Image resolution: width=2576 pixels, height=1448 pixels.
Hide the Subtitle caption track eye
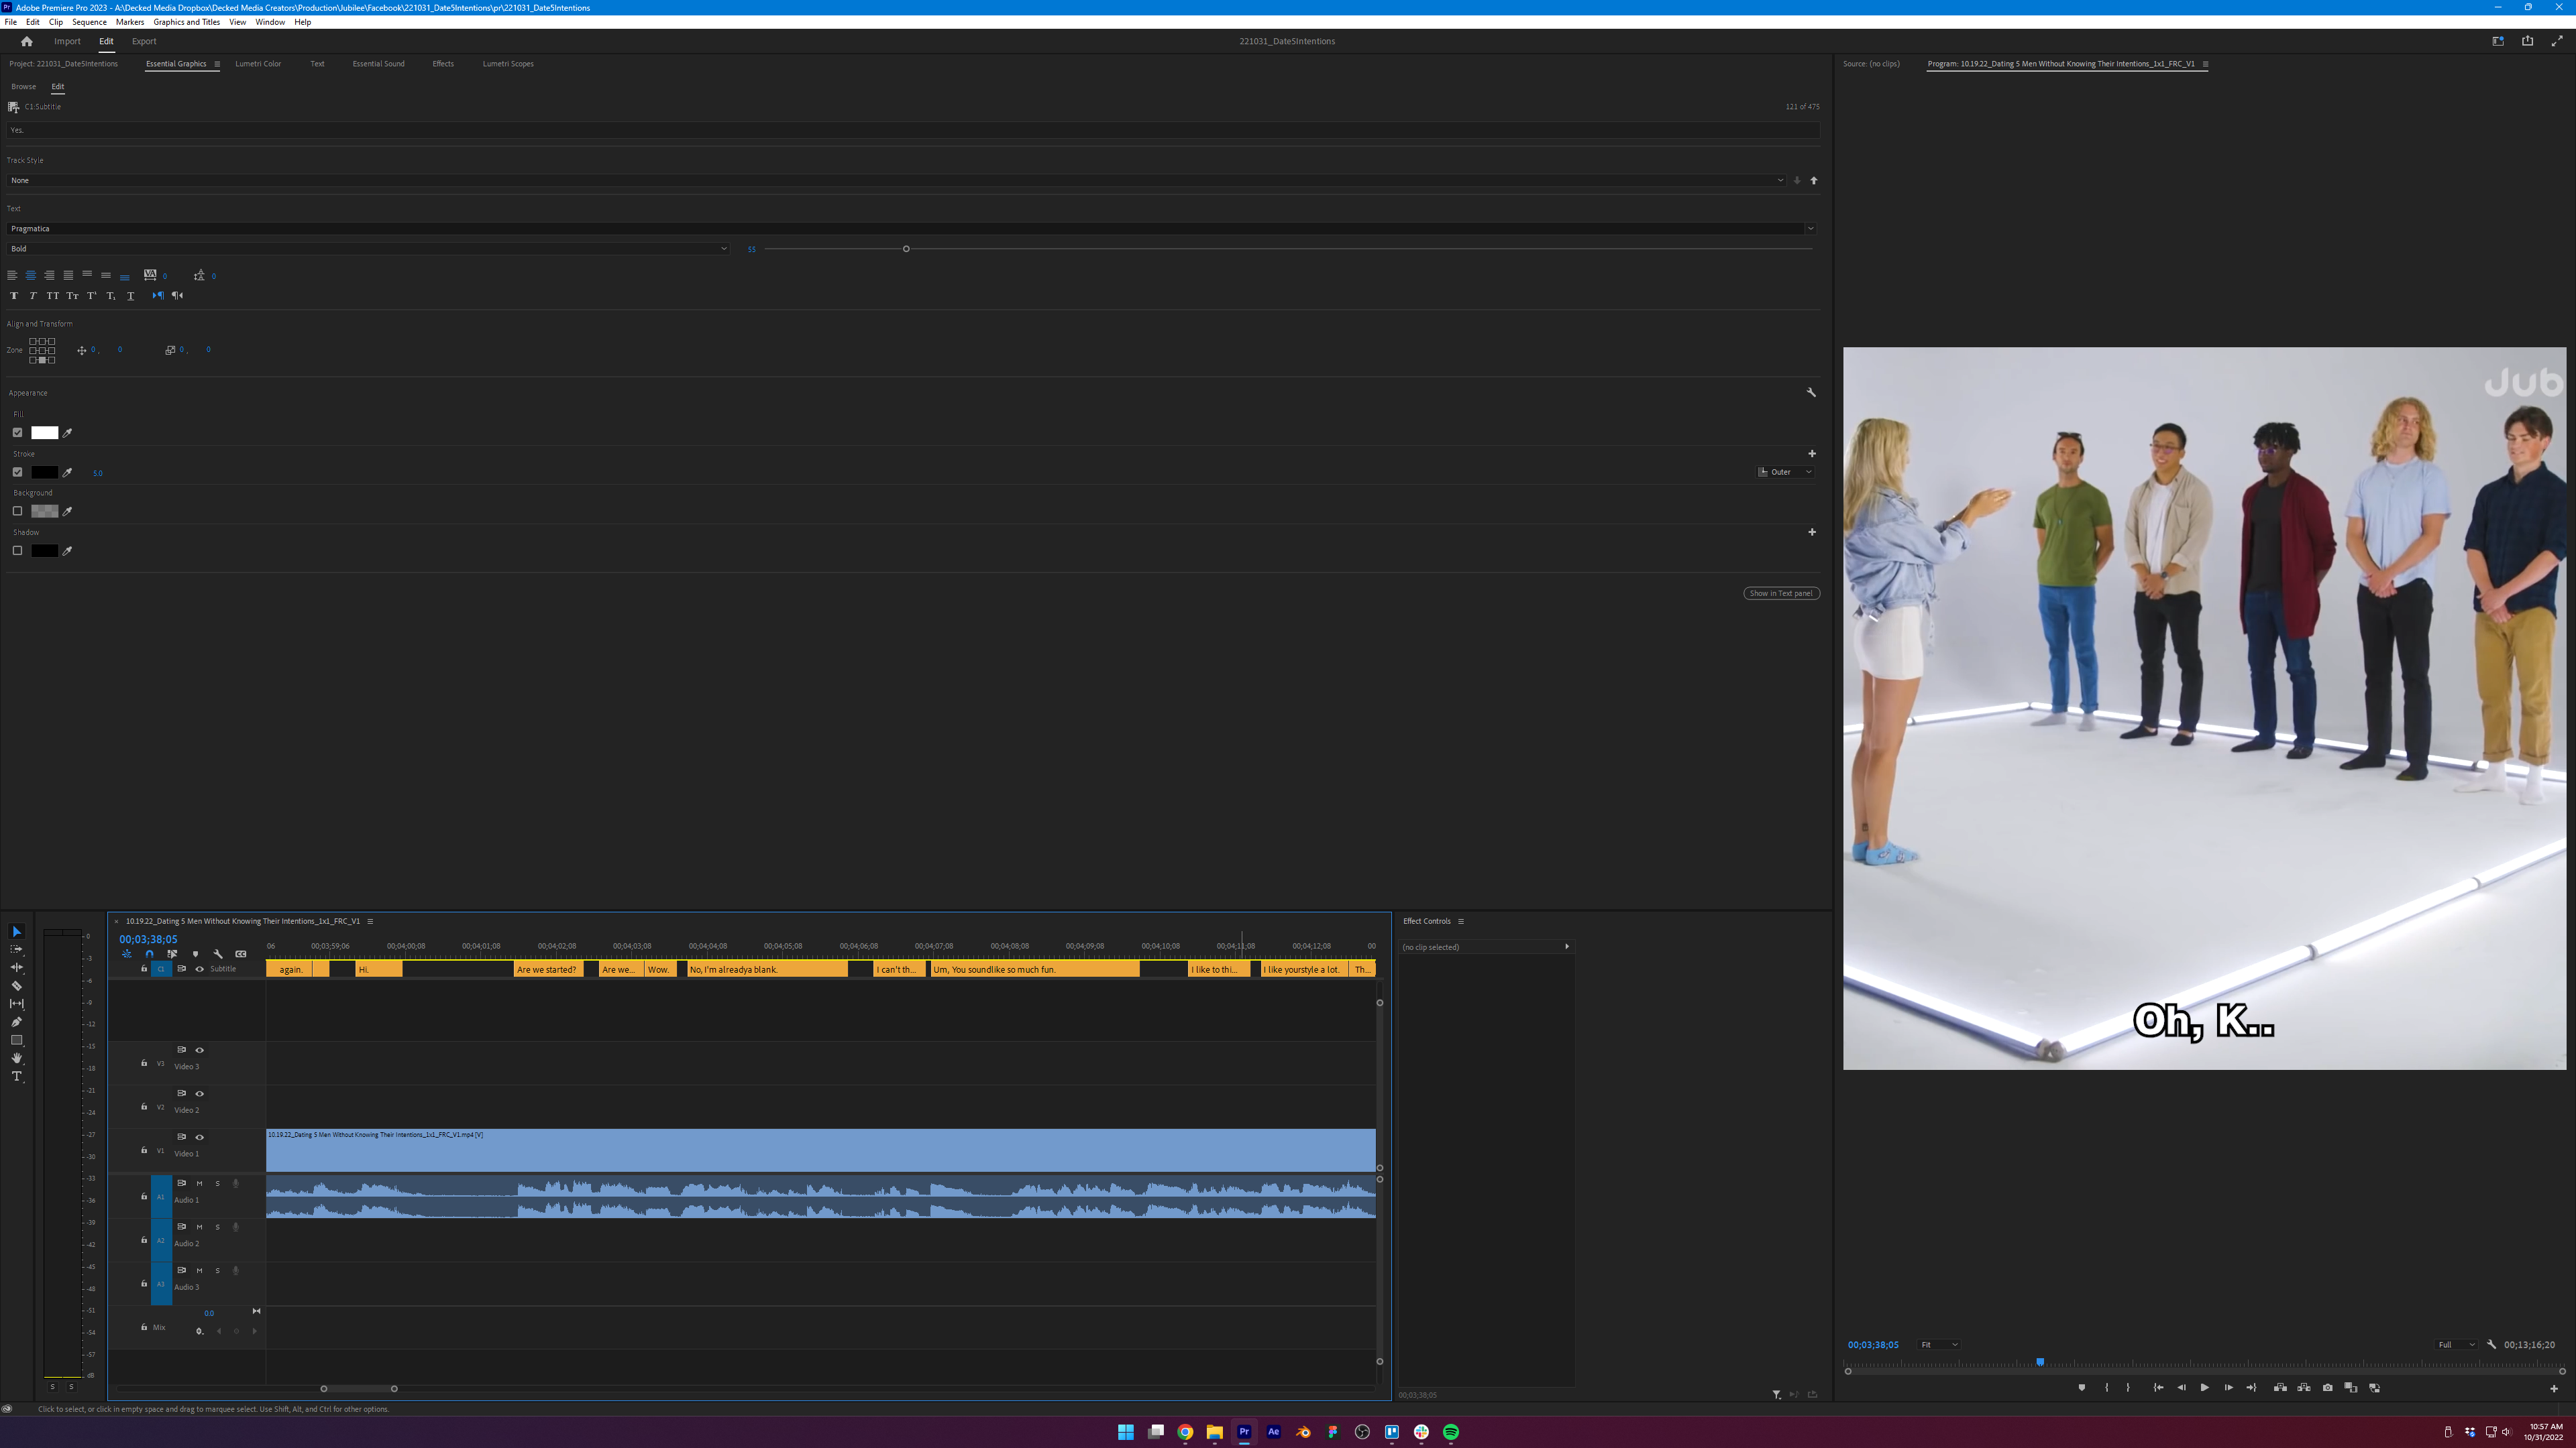pyautogui.click(x=199, y=969)
